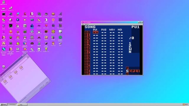The image size is (189, 106).
Task: Open the potato desktop icon
Action: click(53, 14)
